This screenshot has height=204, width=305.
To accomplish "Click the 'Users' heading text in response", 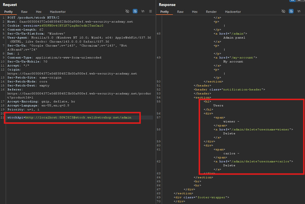I will [x=218, y=105].
